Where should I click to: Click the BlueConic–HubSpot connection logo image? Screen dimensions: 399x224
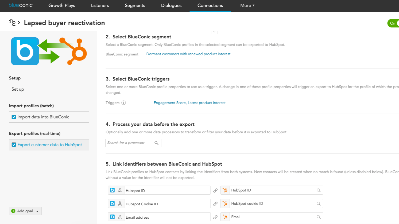point(49,51)
